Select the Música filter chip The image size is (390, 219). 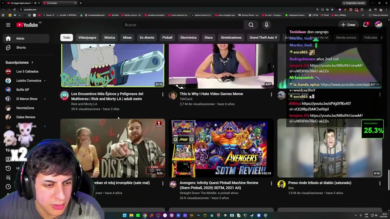tap(110, 38)
